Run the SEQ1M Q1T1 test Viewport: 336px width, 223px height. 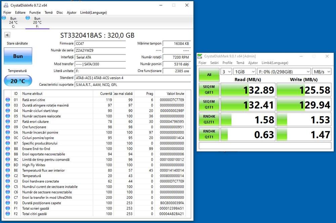(209, 104)
